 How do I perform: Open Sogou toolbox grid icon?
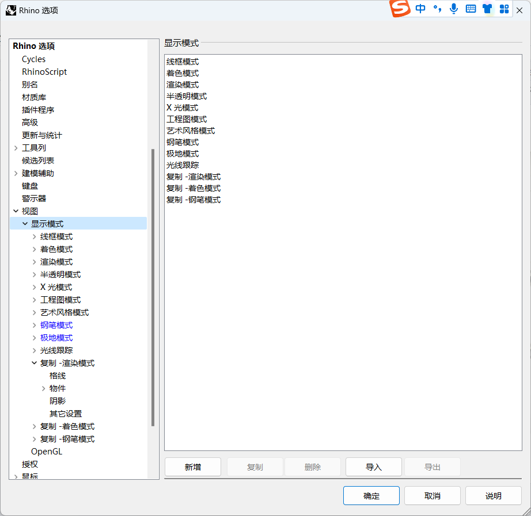505,9
